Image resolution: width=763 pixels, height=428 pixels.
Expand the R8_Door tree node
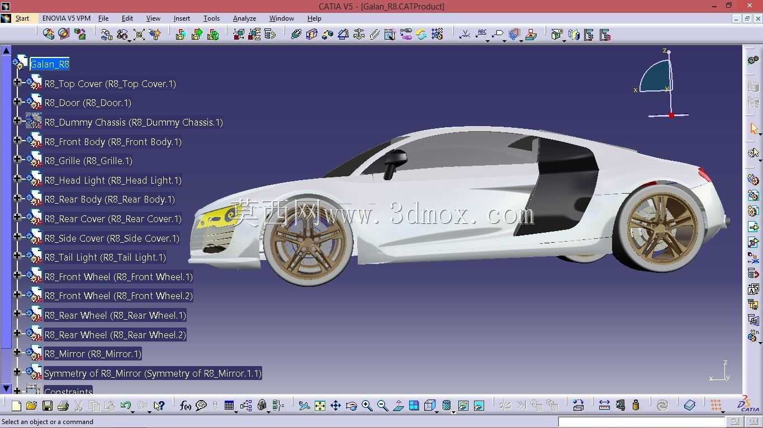pos(17,102)
